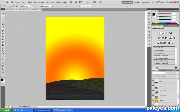The width and height of the screenshot is (180, 112).
Task: Switch to the Masks tab
Action: pyautogui.click(x=166, y=26)
